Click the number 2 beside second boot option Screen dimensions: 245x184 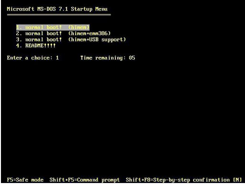[x=19, y=33]
